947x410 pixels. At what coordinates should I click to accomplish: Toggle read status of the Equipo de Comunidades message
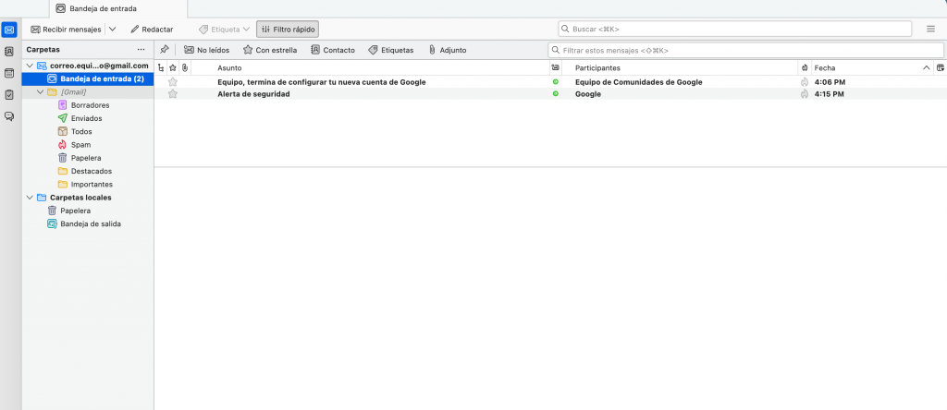[555, 82]
